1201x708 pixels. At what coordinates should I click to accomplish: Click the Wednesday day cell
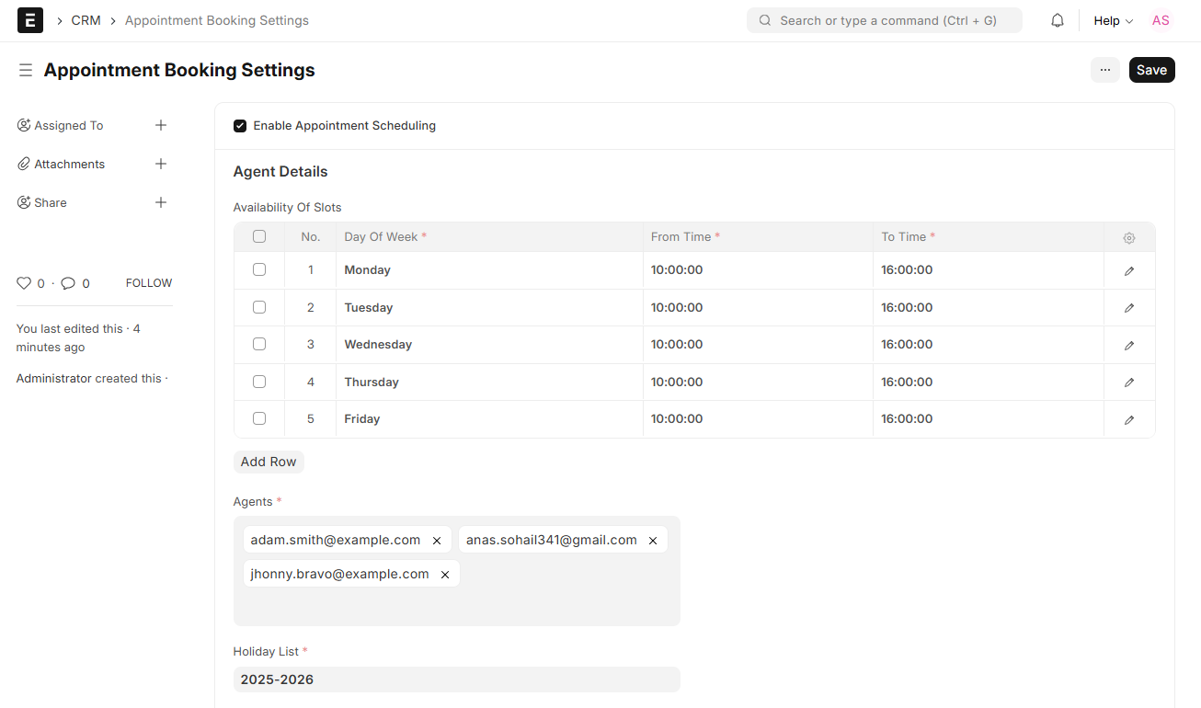click(489, 345)
